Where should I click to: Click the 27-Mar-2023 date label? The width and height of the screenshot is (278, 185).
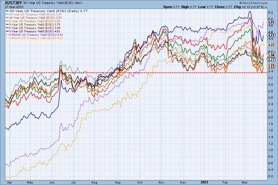point(14,7)
